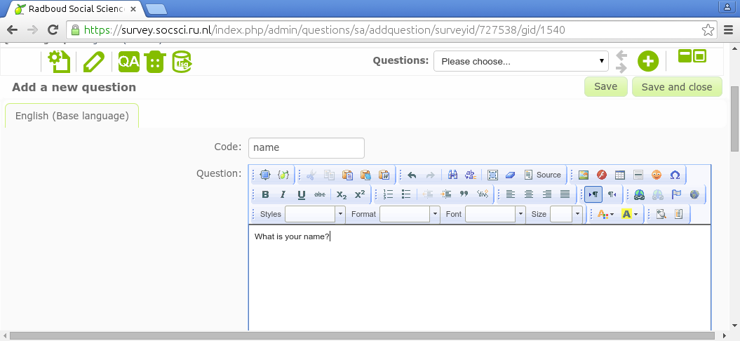The image size is (740, 341).
Task: Click the green plus add-question icon
Action: (x=647, y=62)
